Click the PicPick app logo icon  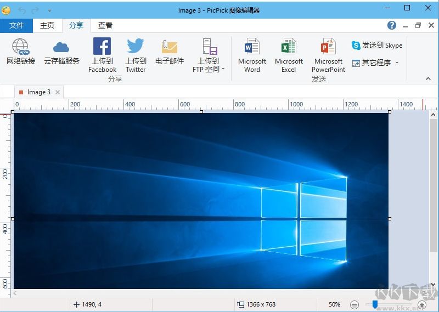point(6,10)
